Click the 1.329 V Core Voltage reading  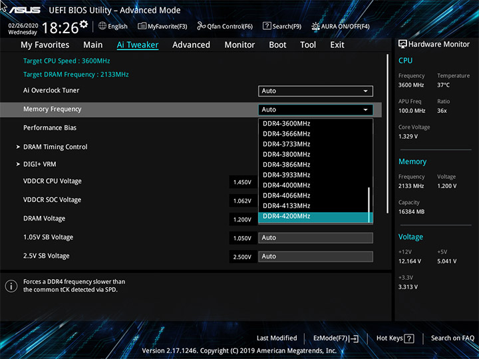tap(408, 136)
